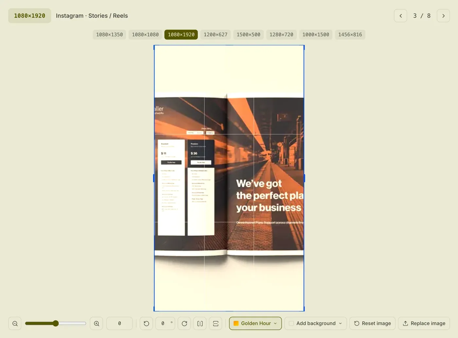Select the 1080×1350 size preset
Viewport: 458px width, 338px height.
coord(110,35)
